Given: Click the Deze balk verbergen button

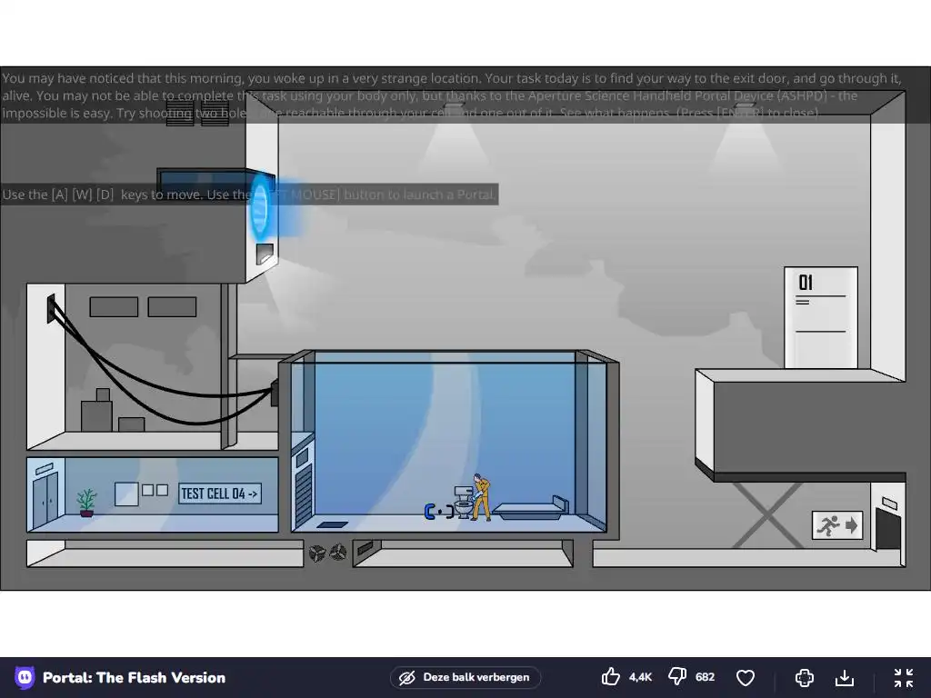Looking at the screenshot, I should pos(465,677).
